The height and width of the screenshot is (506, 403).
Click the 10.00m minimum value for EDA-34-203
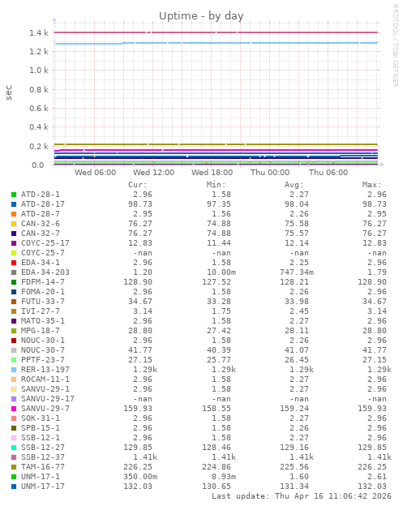(x=221, y=272)
